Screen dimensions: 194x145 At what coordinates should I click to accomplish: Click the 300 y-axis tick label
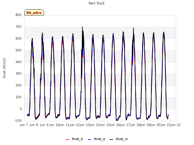(18, 74)
